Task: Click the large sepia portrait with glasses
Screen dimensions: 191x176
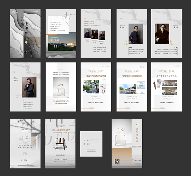Action: [x=162, y=34]
